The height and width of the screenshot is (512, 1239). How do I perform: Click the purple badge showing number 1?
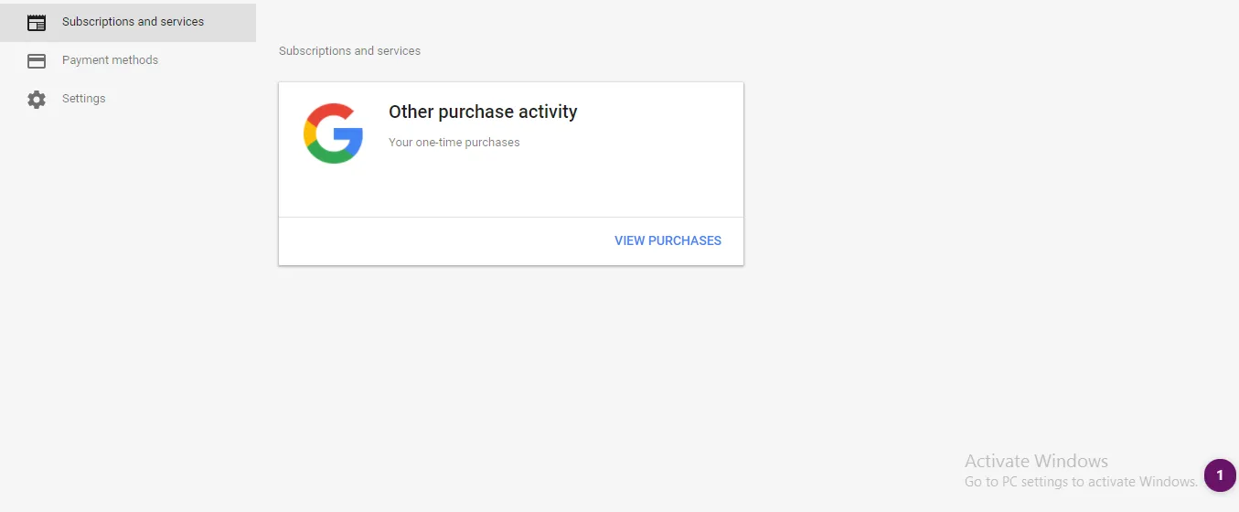pyautogui.click(x=1220, y=475)
